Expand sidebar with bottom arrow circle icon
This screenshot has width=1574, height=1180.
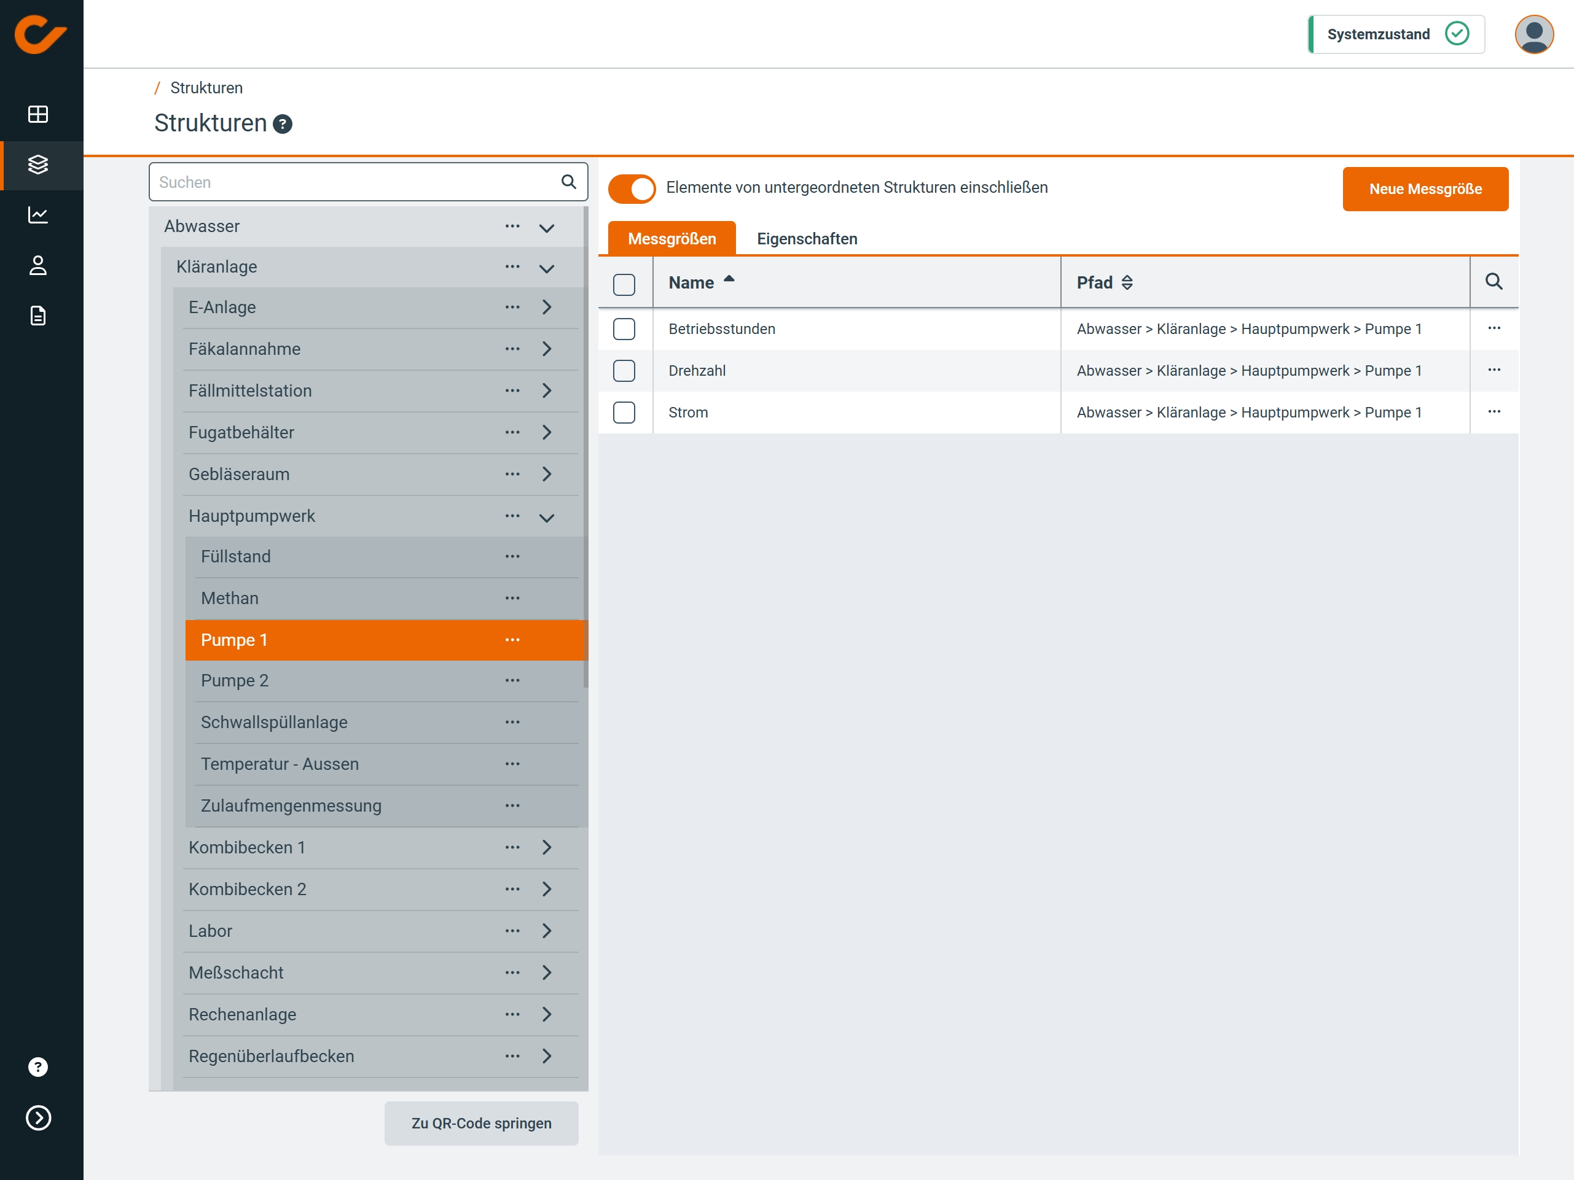point(37,1117)
